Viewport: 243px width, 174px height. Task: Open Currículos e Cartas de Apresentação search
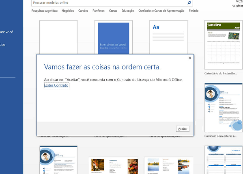coord(161,11)
